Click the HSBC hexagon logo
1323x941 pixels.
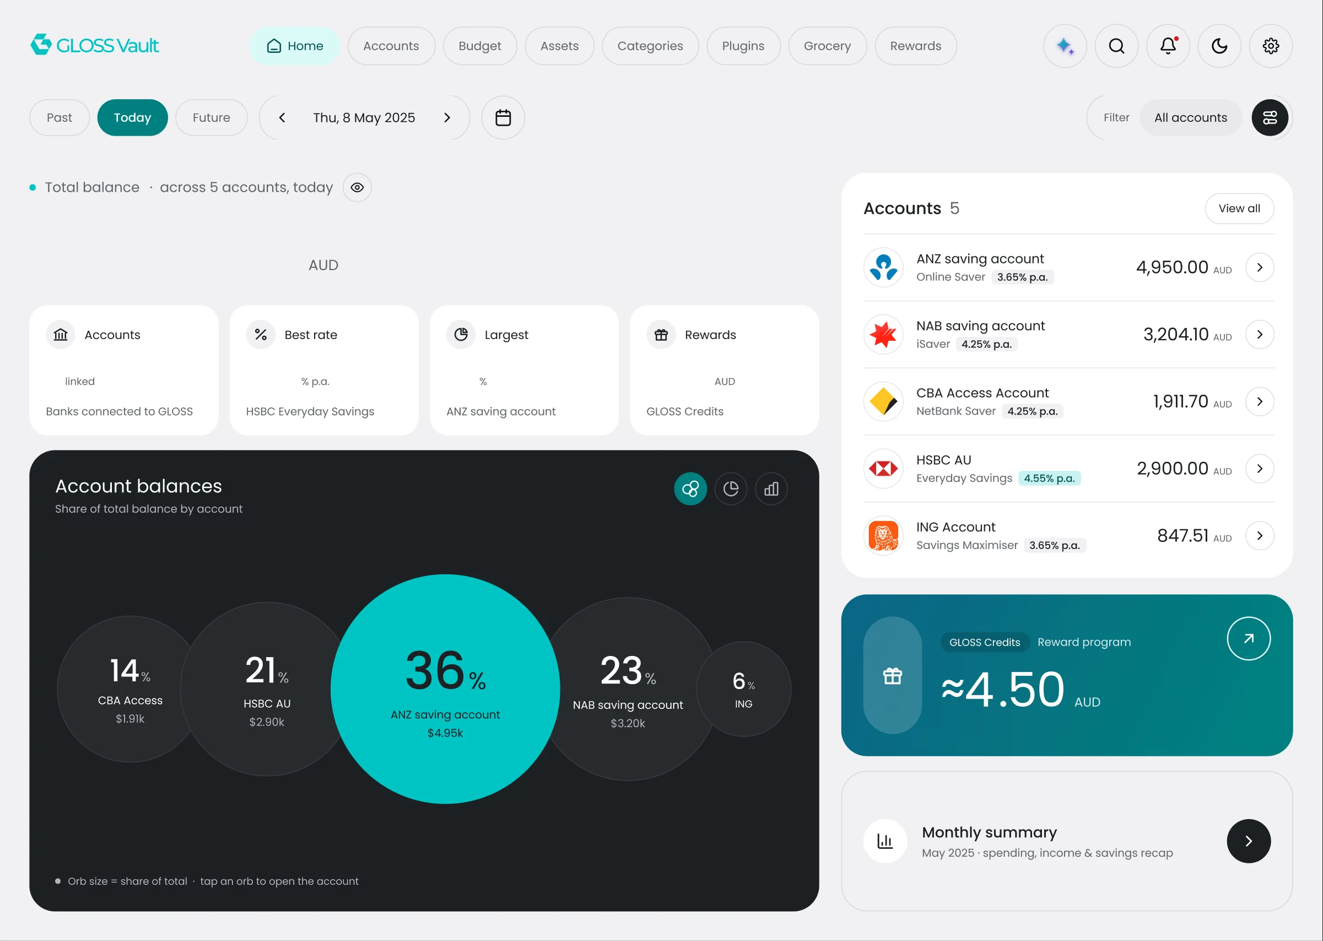(883, 469)
